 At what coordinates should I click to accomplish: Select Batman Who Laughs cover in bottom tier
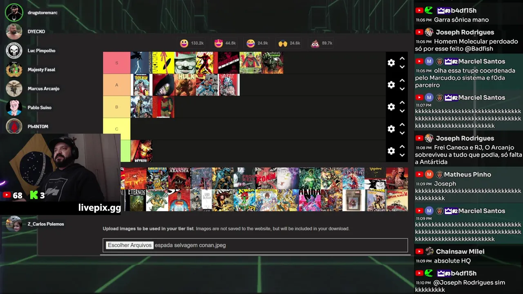coord(141,151)
